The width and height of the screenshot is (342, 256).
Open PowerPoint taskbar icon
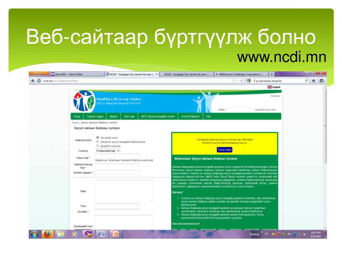(x=115, y=234)
